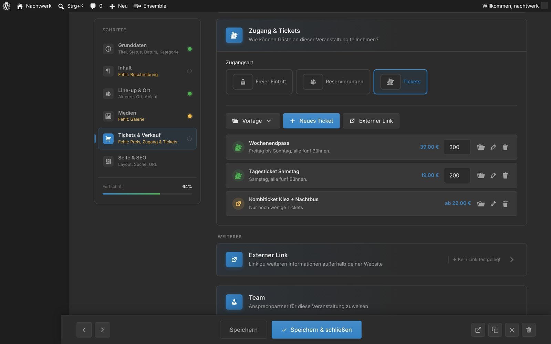Click the Fortschritt progress bar
This screenshot has height=344, width=551.
point(147,194)
